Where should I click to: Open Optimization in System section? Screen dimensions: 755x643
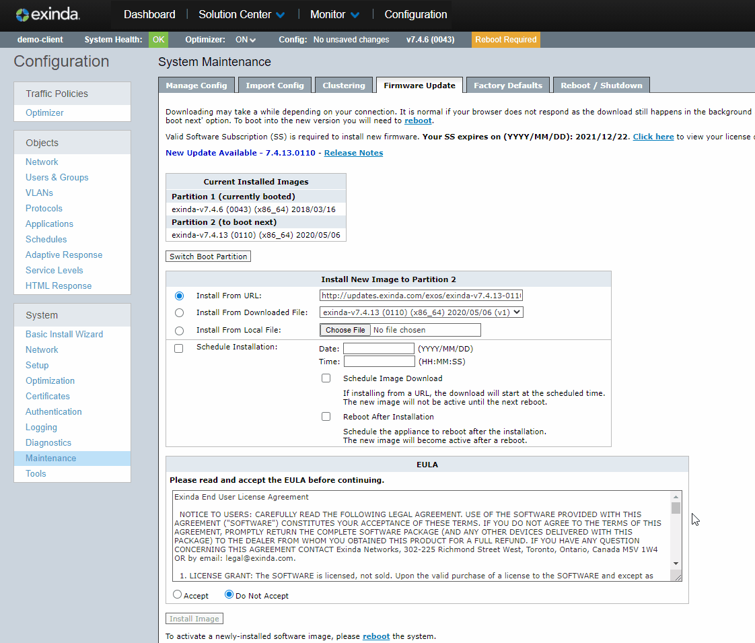tap(50, 380)
